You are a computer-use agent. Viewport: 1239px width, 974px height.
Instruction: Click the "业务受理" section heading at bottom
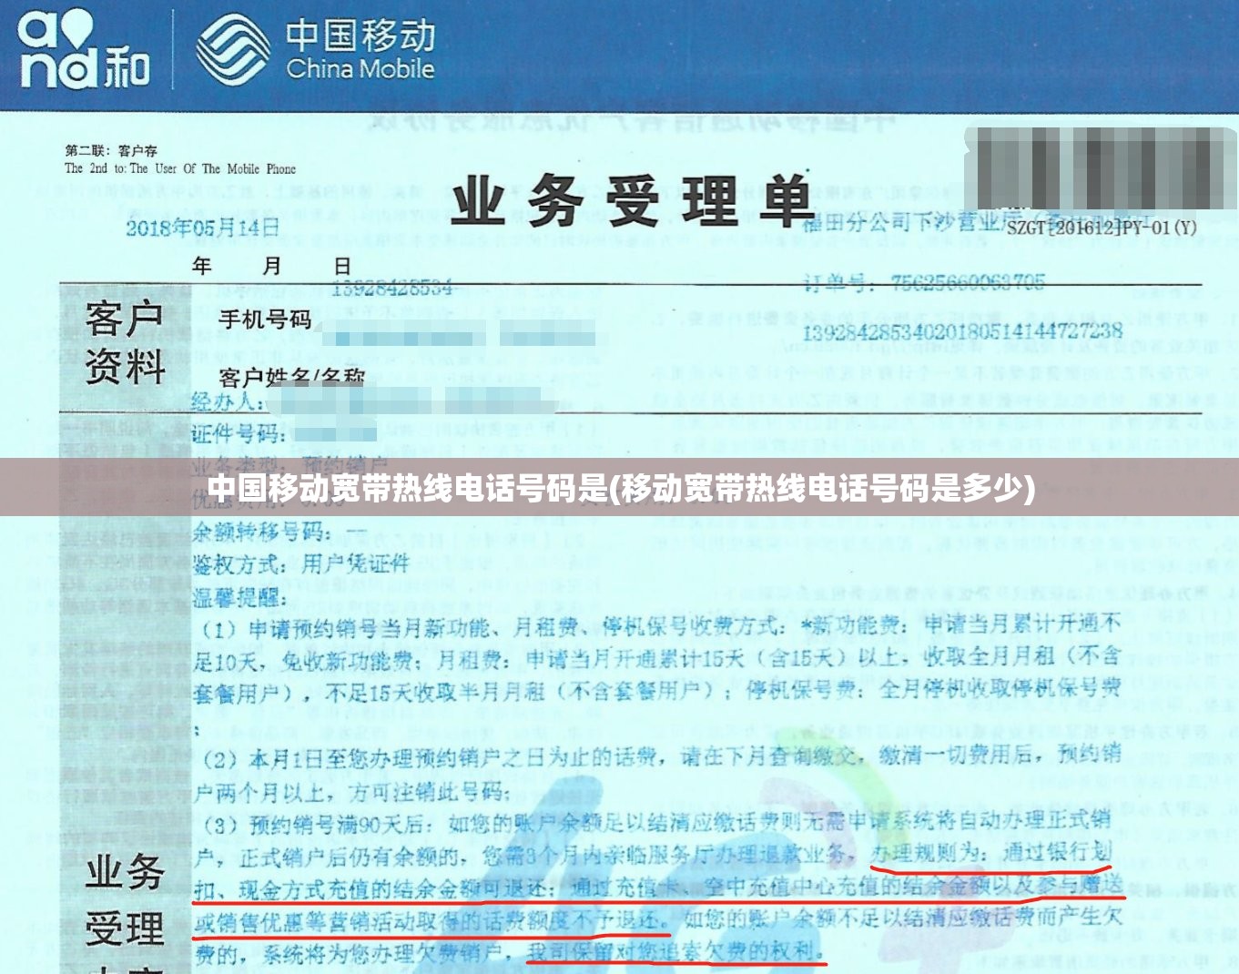(x=125, y=901)
